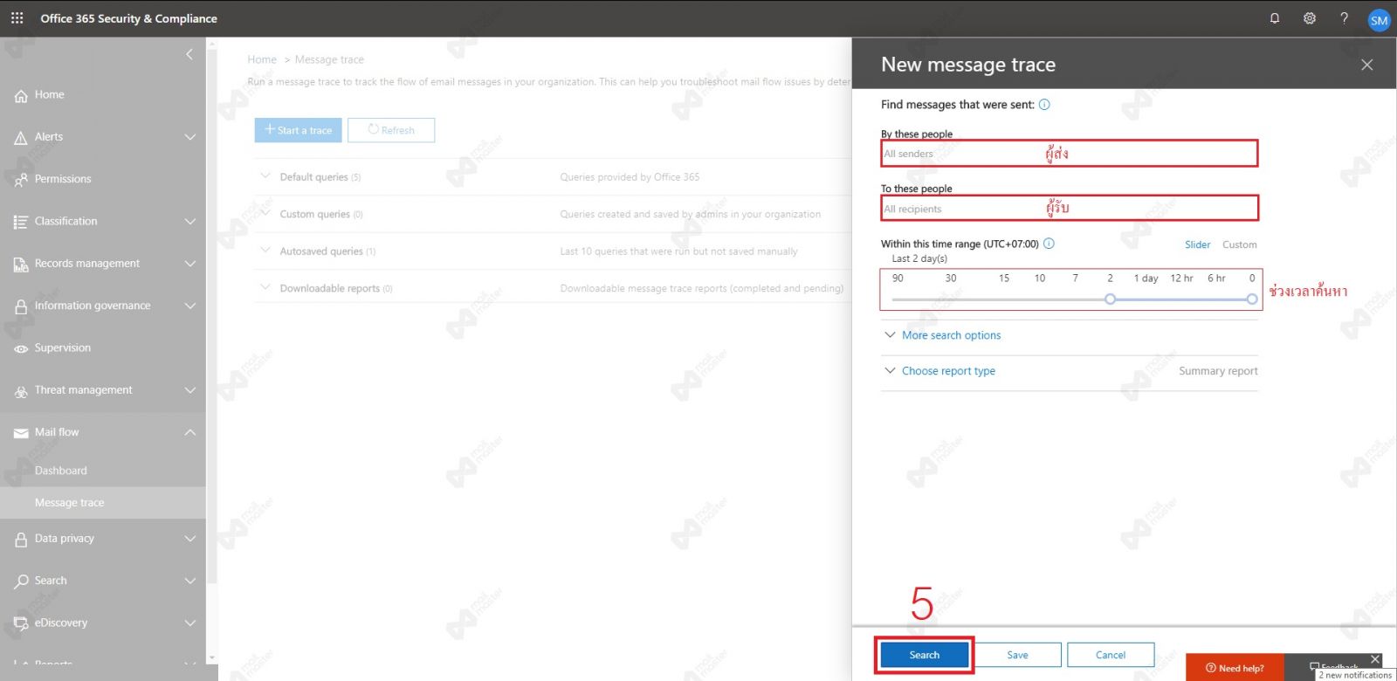Image resolution: width=1397 pixels, height=681 pixels.
Task: Click Home house icon in sidebar
Action: [x=21, y=96]
